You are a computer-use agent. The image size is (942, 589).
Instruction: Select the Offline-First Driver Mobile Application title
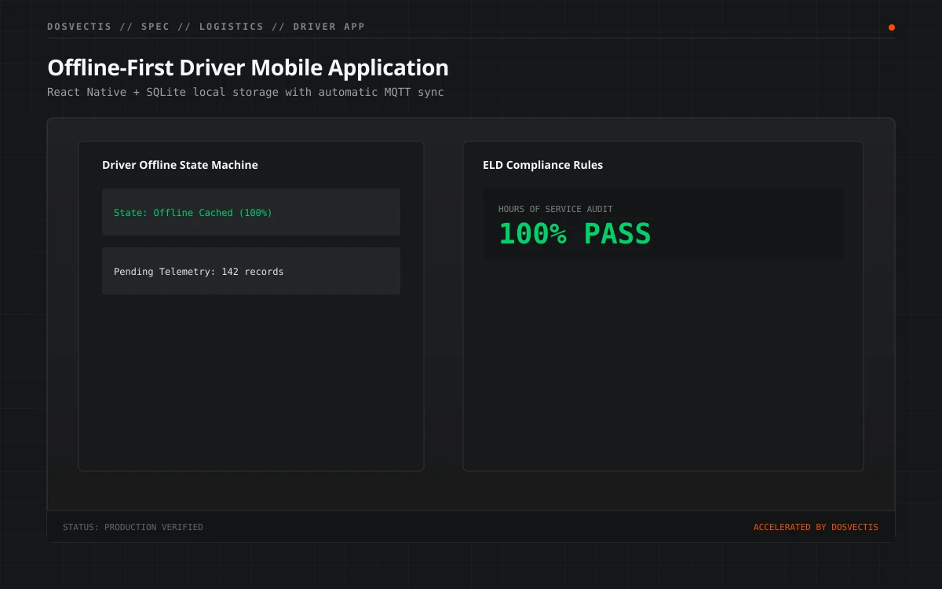coord(248,68)
